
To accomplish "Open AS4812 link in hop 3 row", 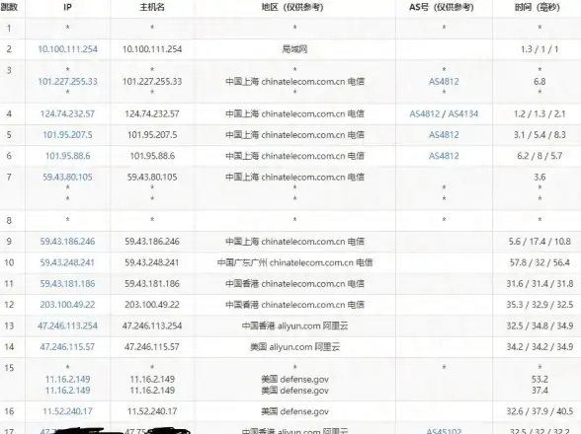I will pos(444,82).
